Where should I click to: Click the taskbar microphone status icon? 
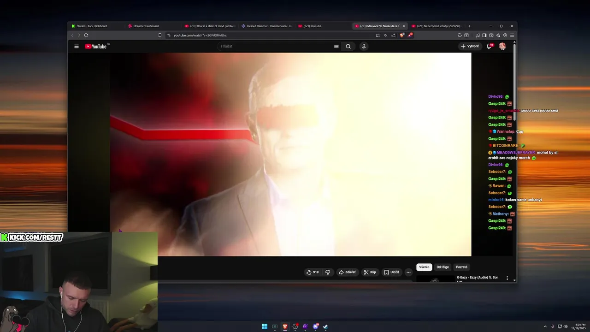coord(553,326)
